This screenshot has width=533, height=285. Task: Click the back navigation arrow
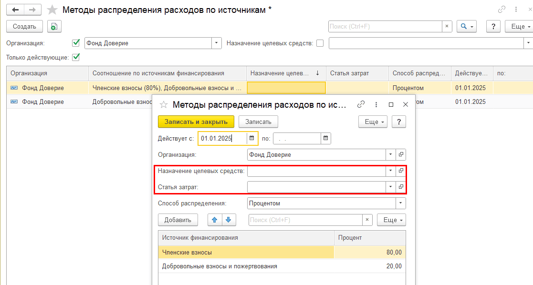(x=15, y=10)
